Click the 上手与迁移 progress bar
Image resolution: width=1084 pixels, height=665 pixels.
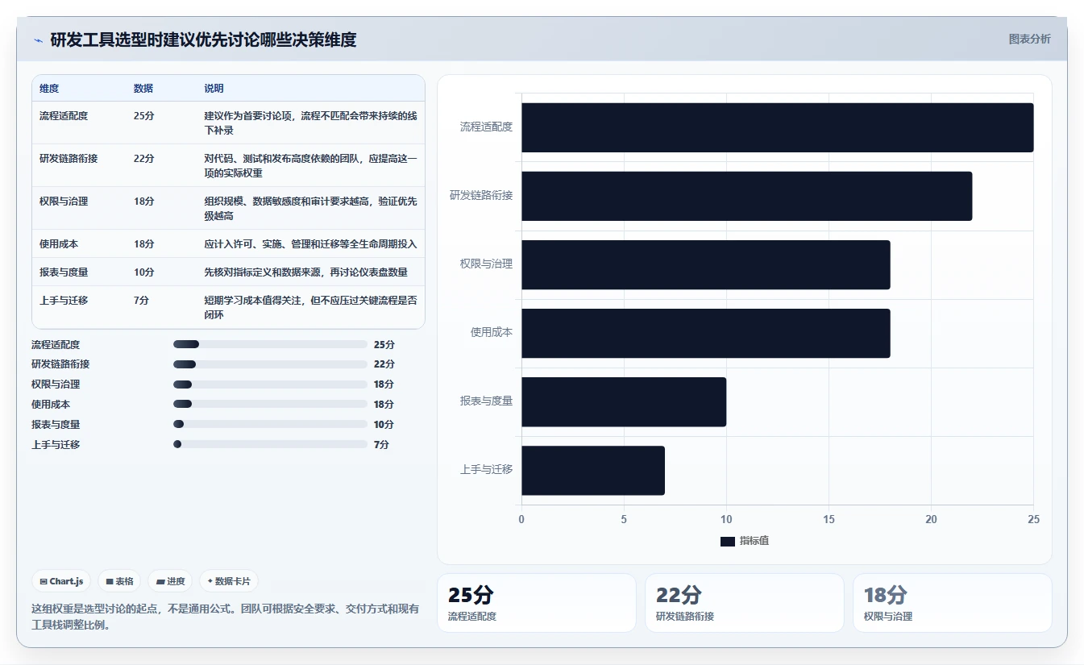[270, 444]
